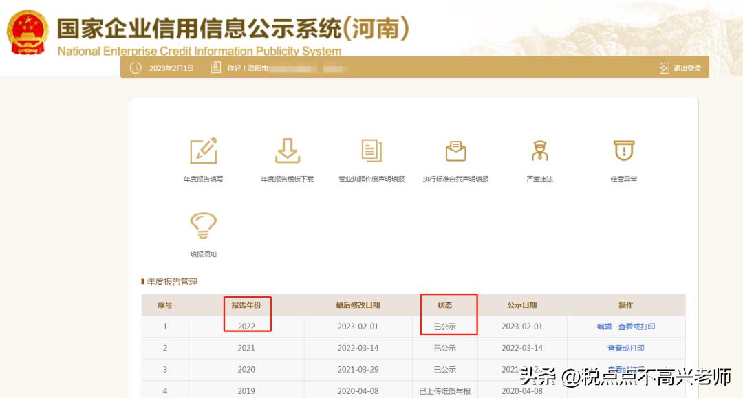The width and height of the screenshot is (743, 398).
Task: Open 查看或打印 for the 2021 report
Action: (x=625, y=348)
